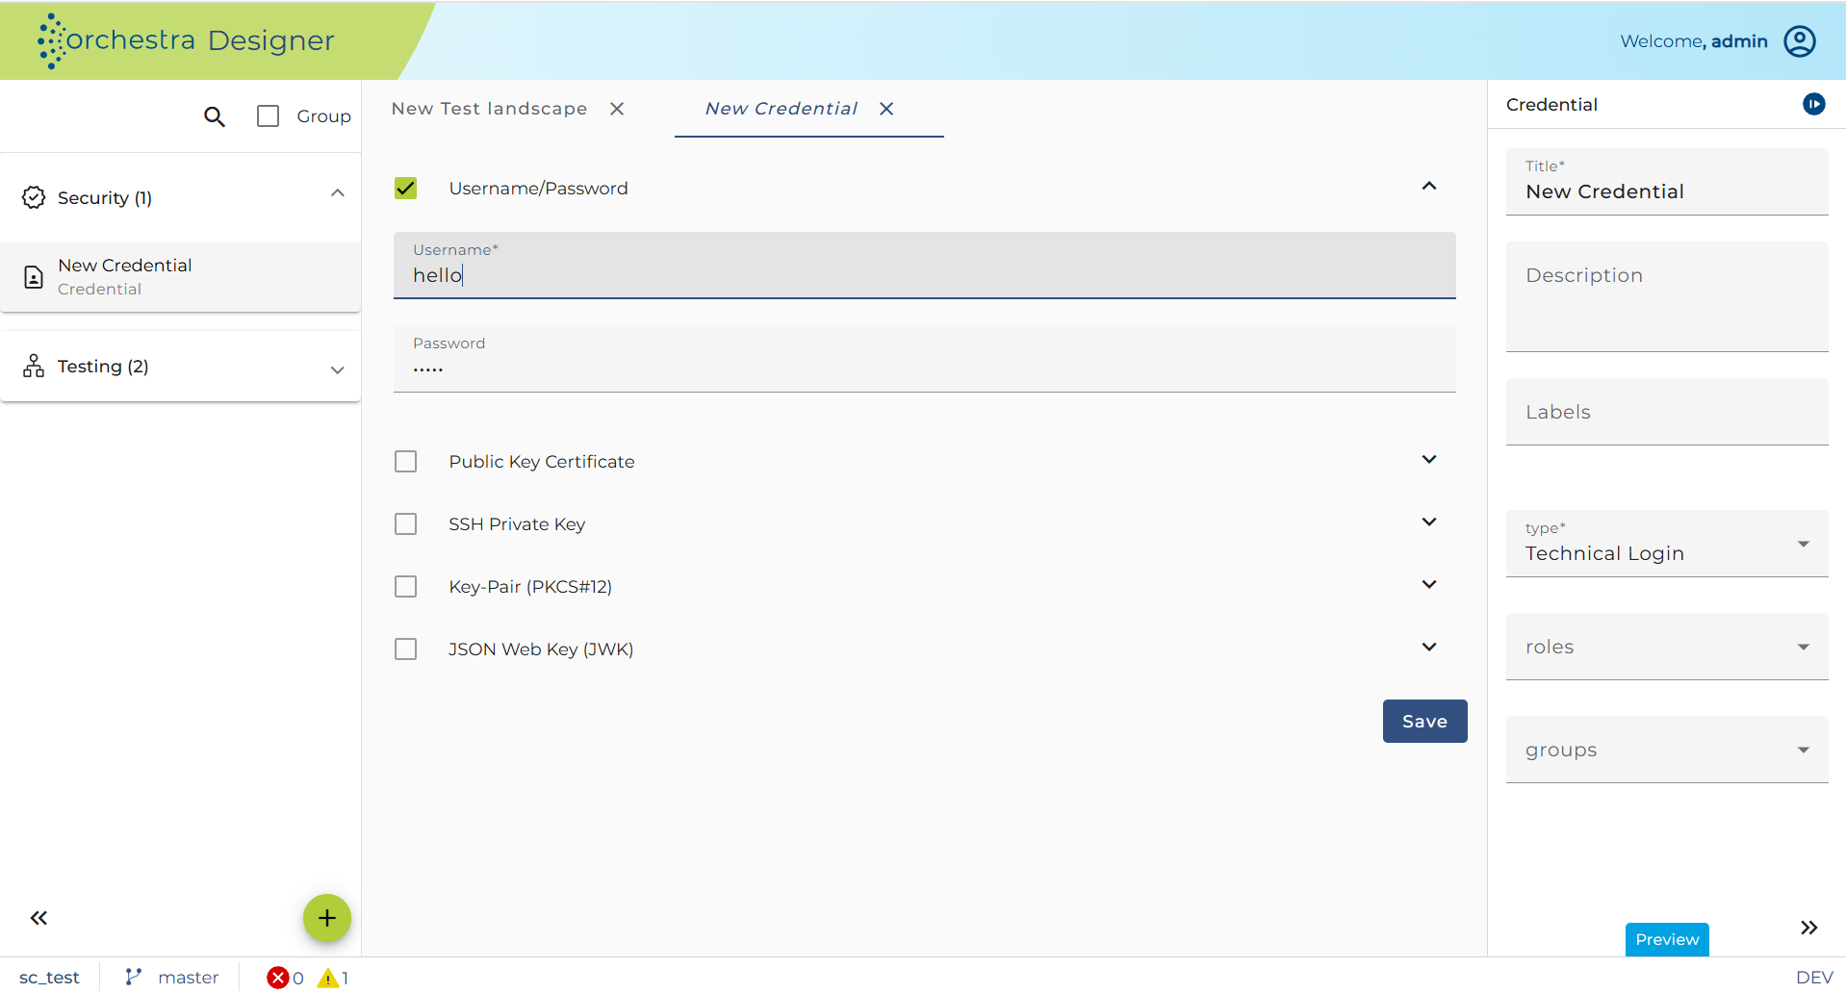Click the DEV environment label
The image size is (1846, 993).
1814,978
